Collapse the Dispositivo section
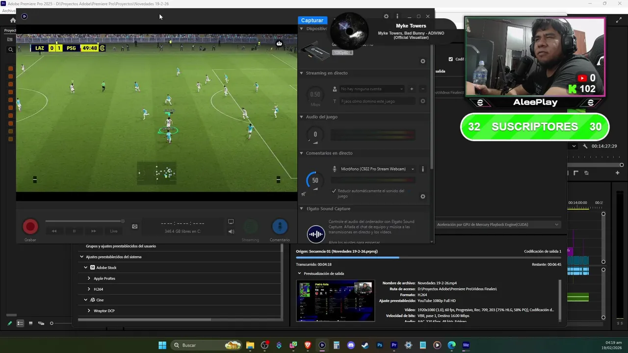628x353 pixels. click(302, 28)
